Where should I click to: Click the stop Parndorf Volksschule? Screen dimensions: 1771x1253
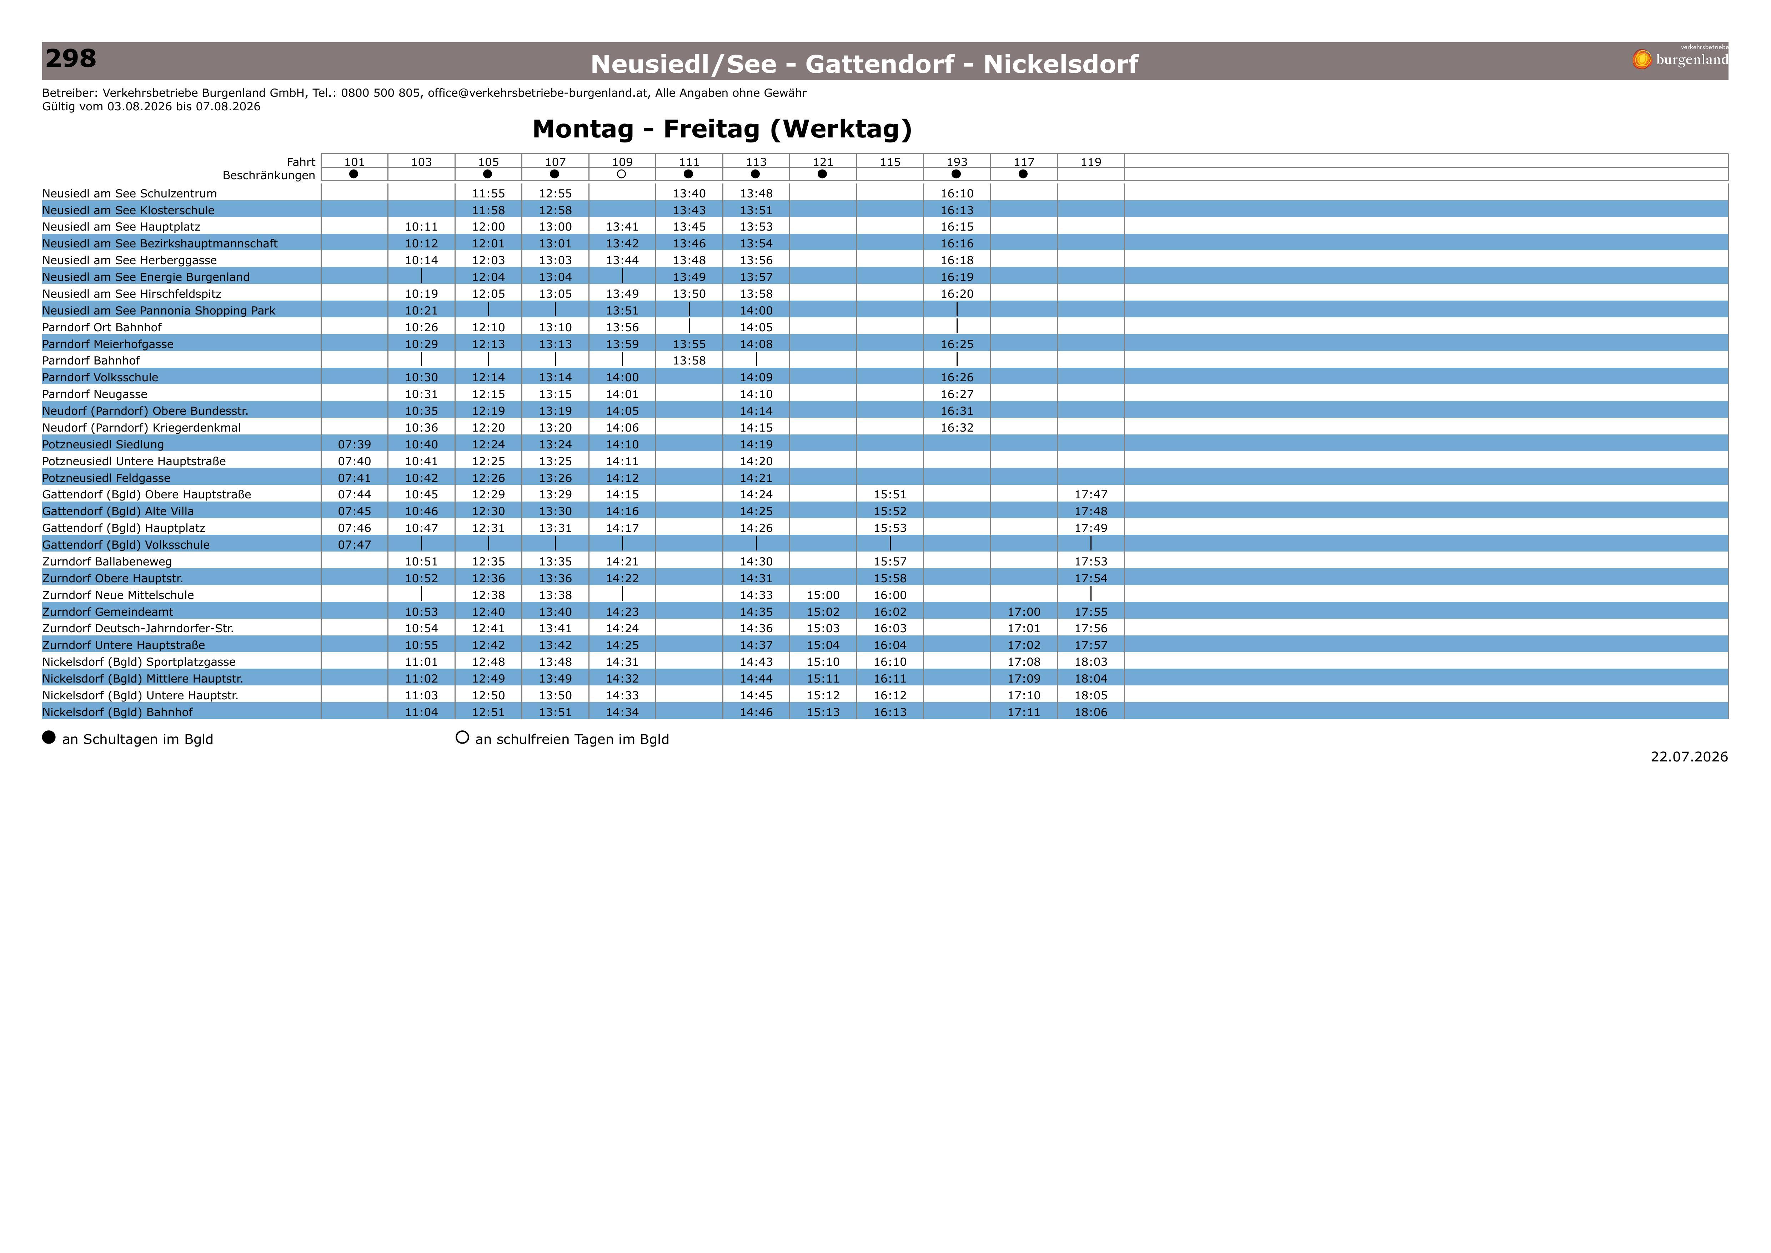click(x=100, y=377)
